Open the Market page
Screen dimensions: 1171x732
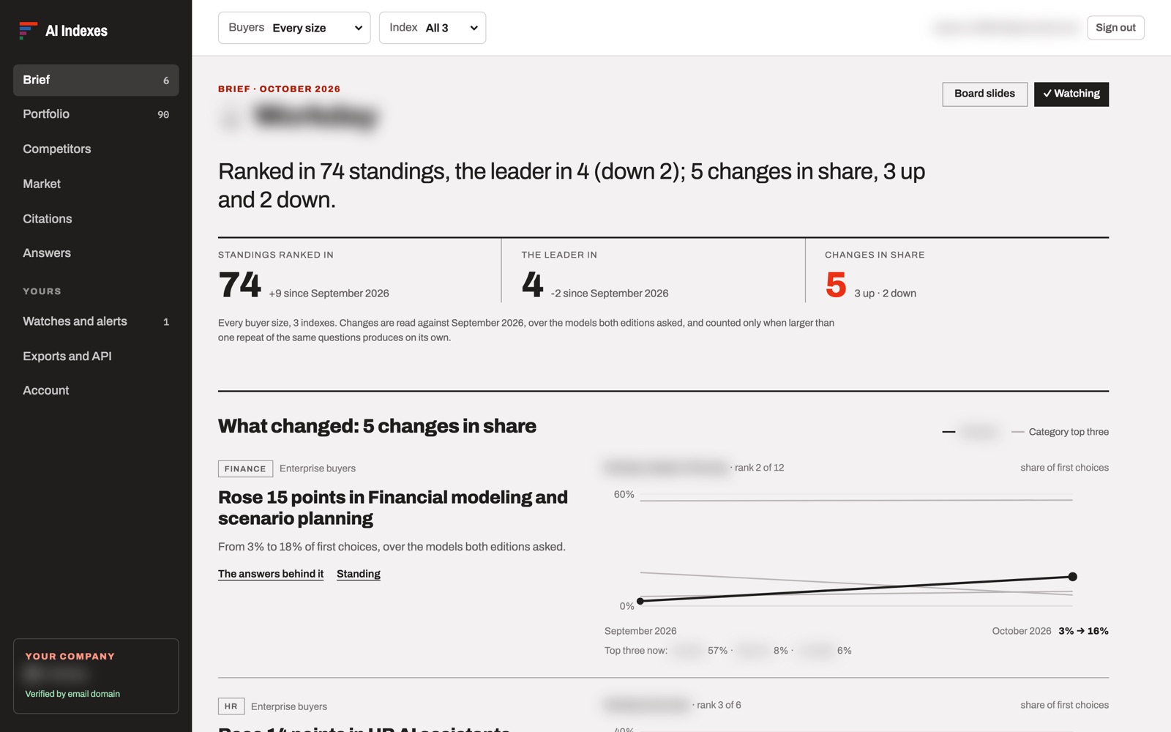point(96,184)
